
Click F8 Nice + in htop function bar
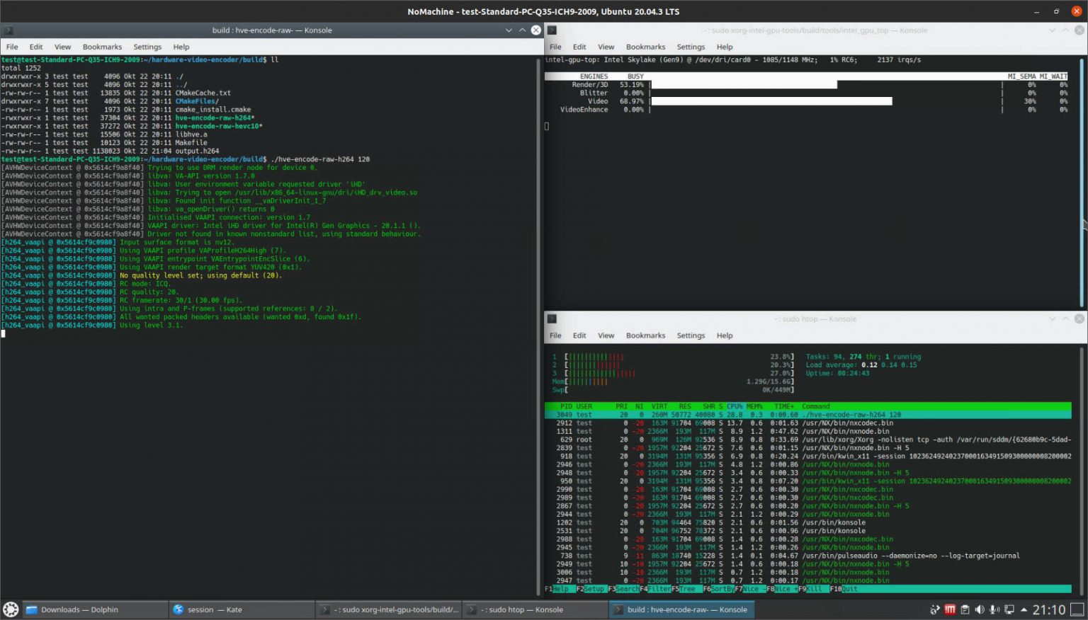click(781, 589)
